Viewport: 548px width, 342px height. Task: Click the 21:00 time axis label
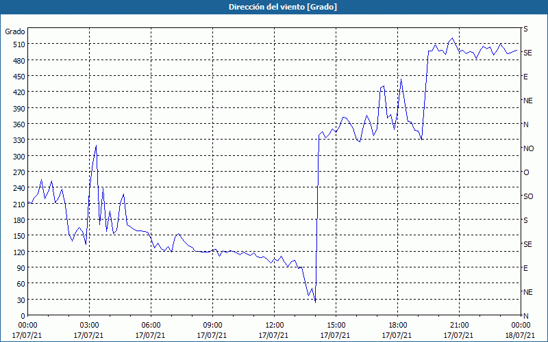(459, 326)
